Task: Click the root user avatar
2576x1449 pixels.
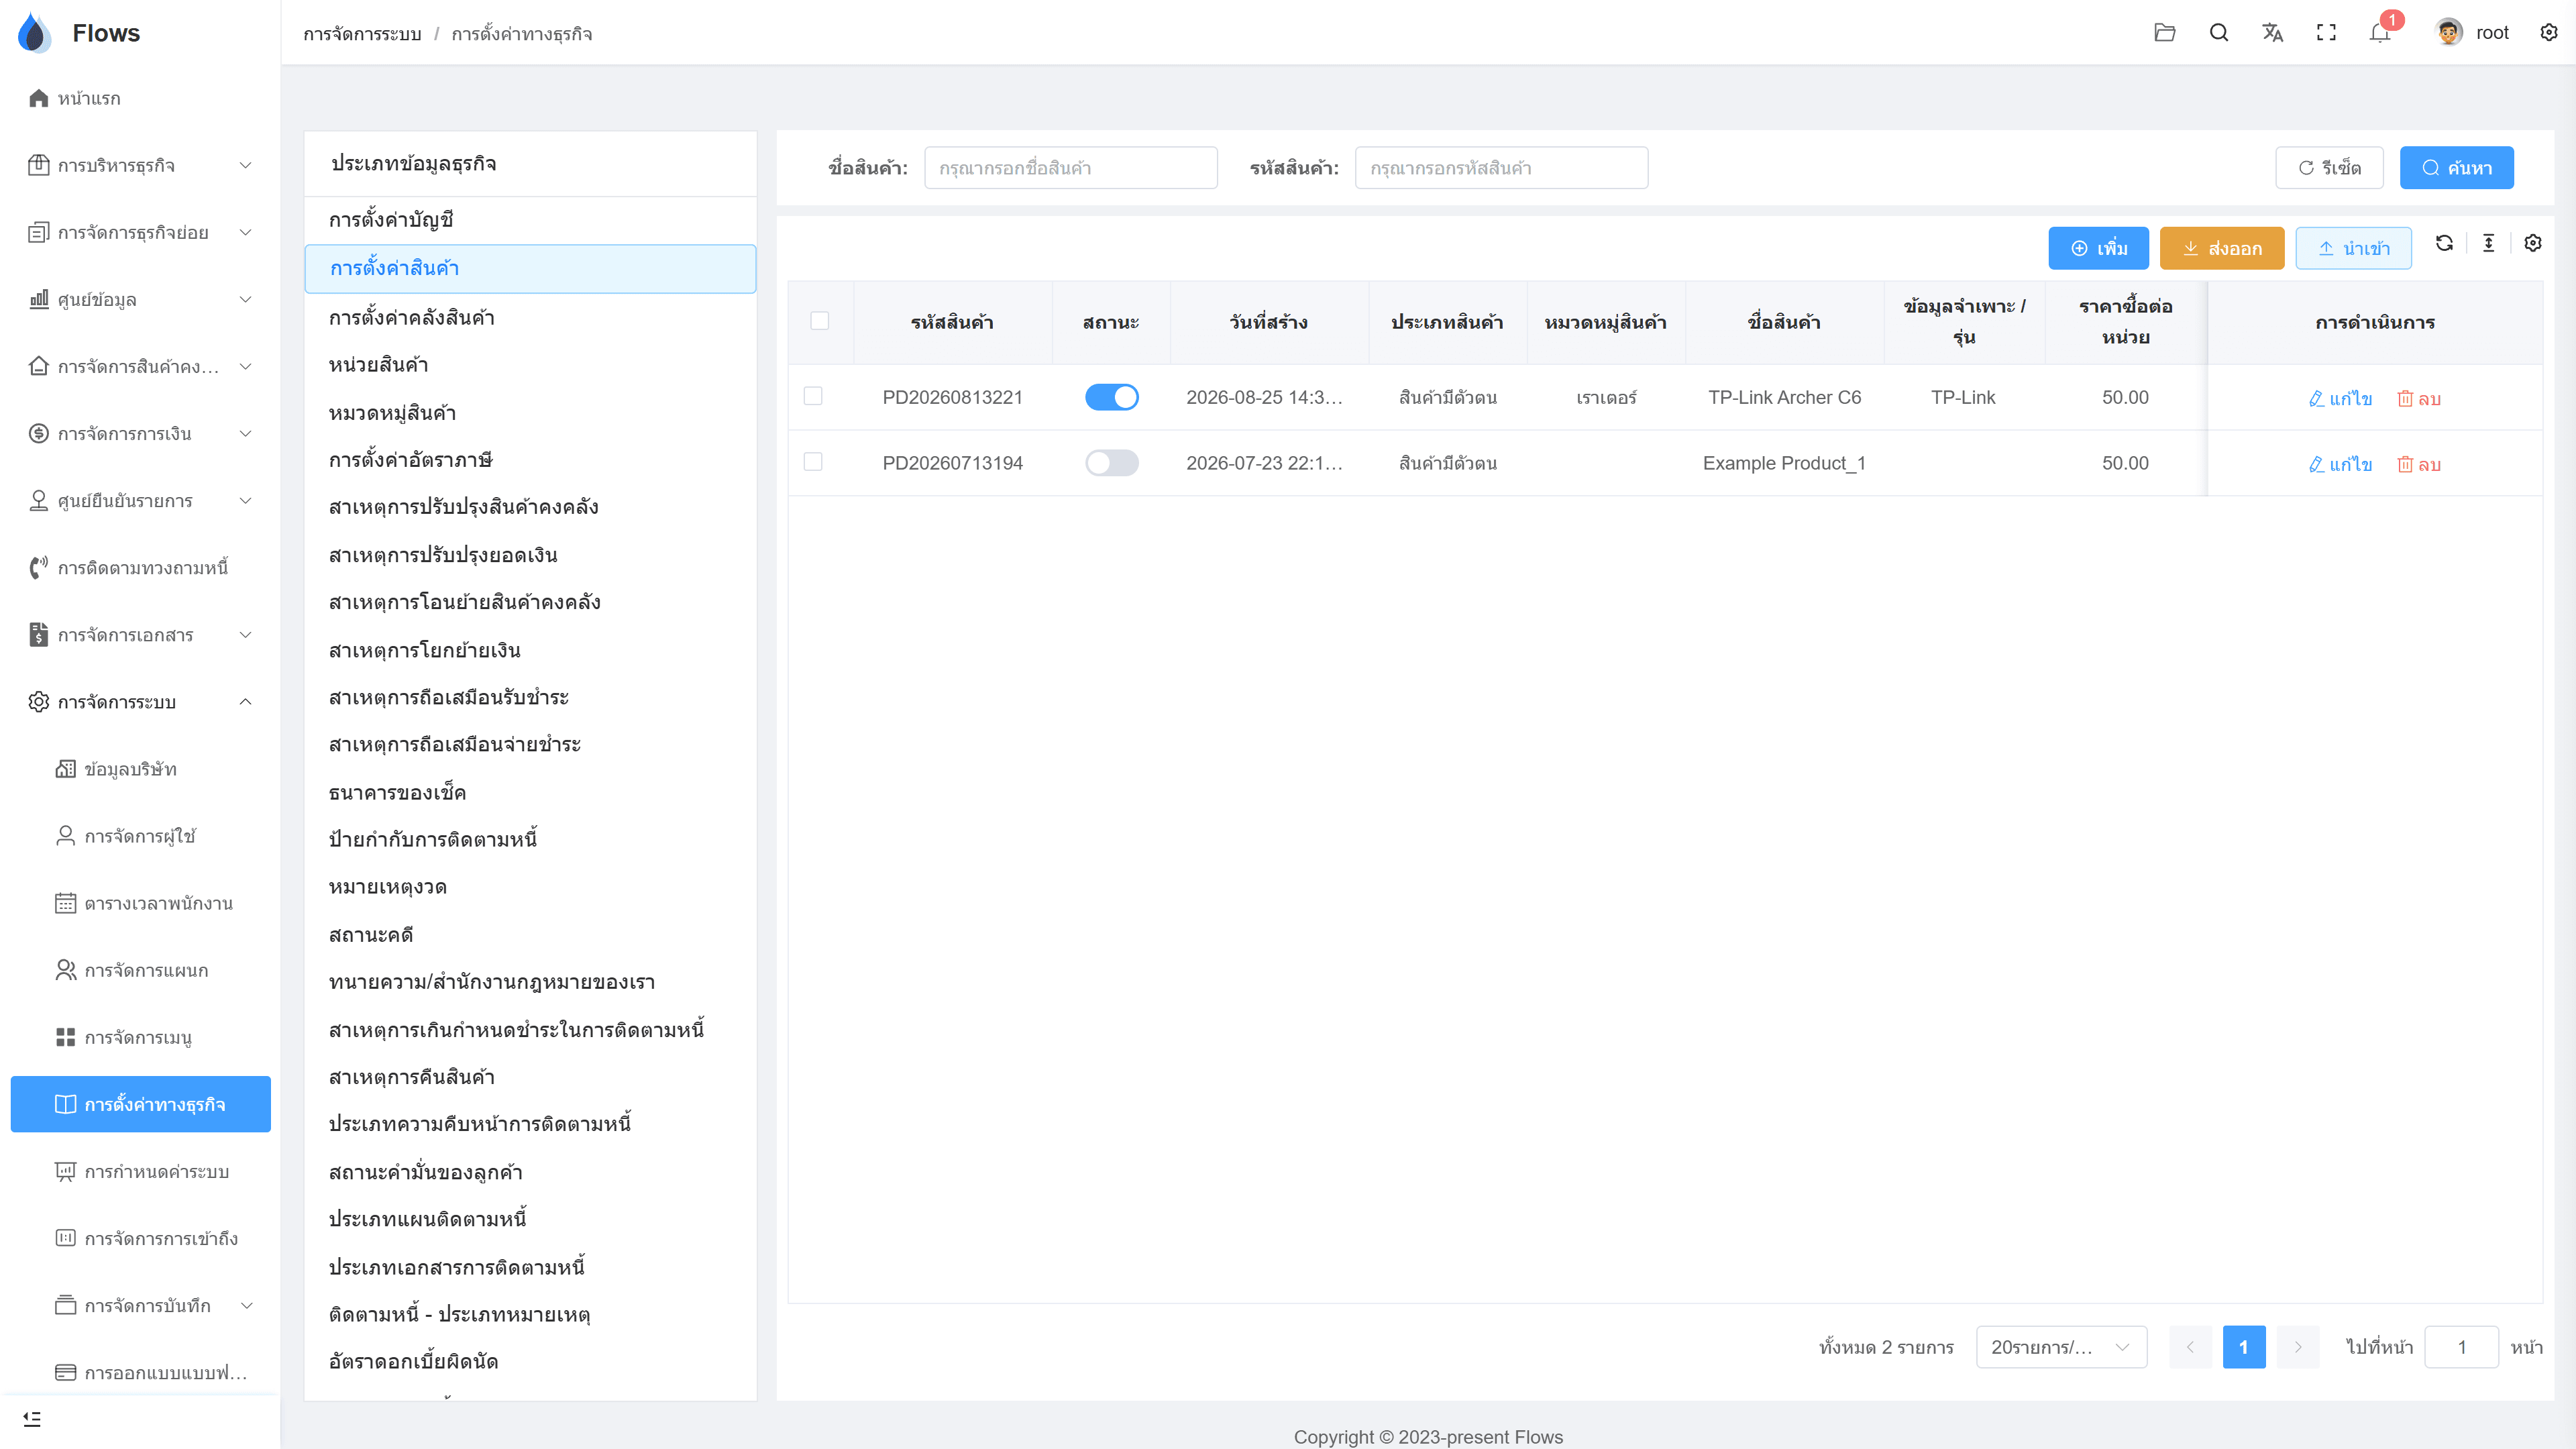Action: coord(2448,33)
